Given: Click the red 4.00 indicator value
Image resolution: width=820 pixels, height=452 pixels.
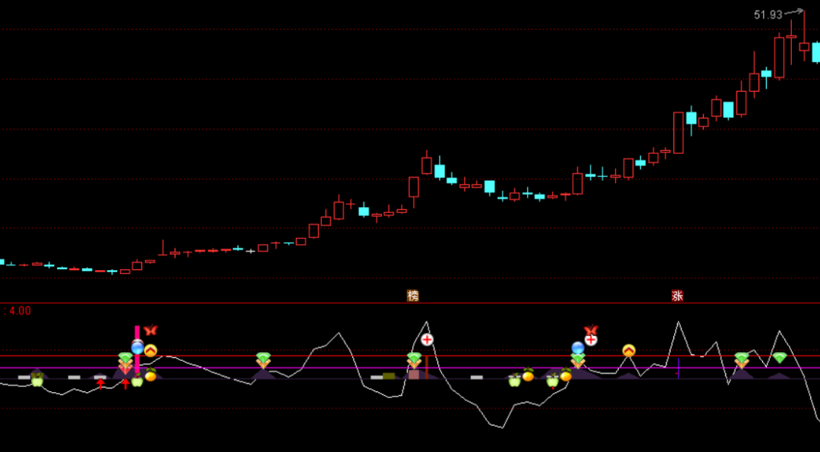Looking at the screenshot, I should pyautogui.click(x=20, y=311).
